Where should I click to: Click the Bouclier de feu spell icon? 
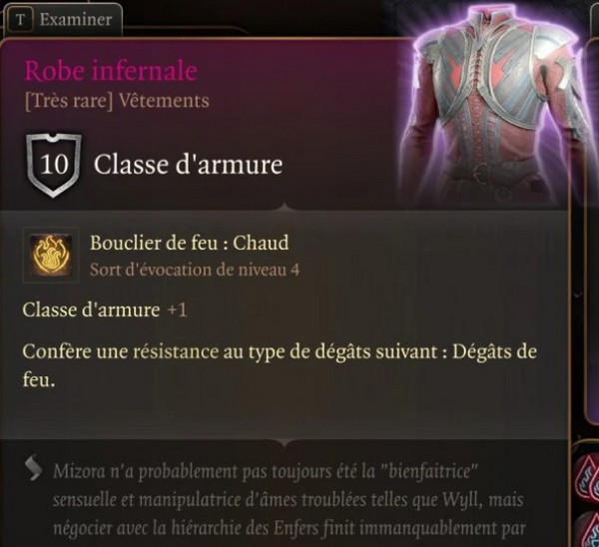[x=51, y=255]
